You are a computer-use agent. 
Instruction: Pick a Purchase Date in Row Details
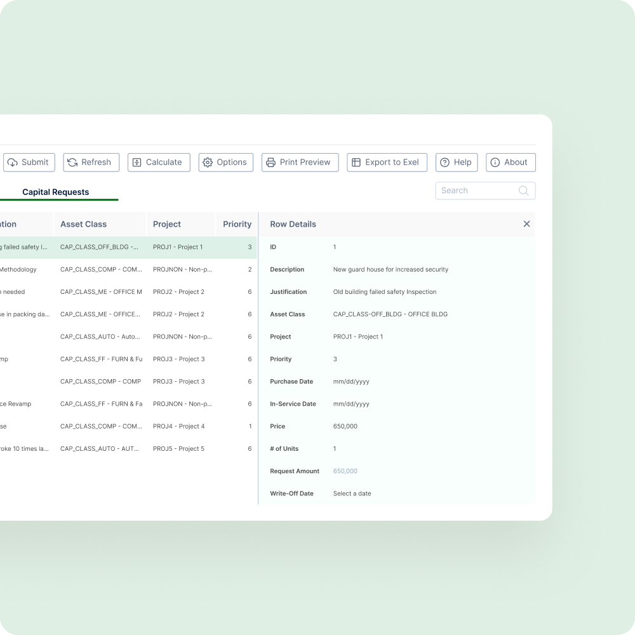click(x=351, y=382)
